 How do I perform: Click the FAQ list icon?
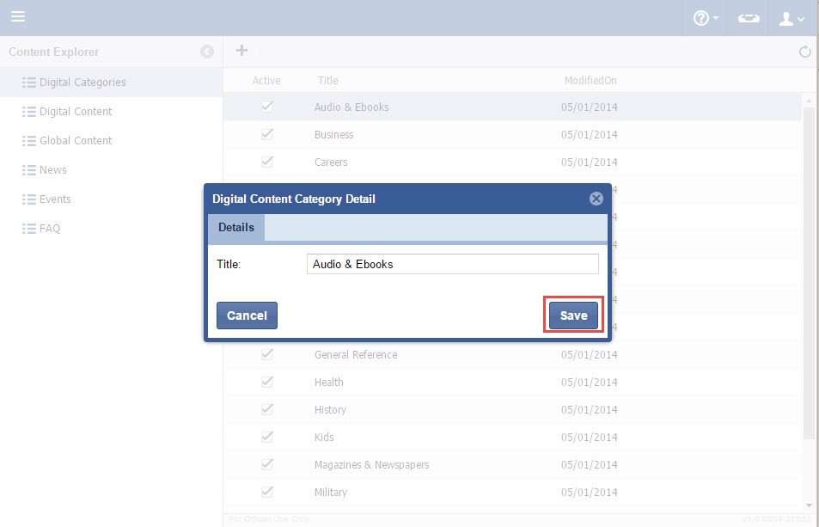28,229
